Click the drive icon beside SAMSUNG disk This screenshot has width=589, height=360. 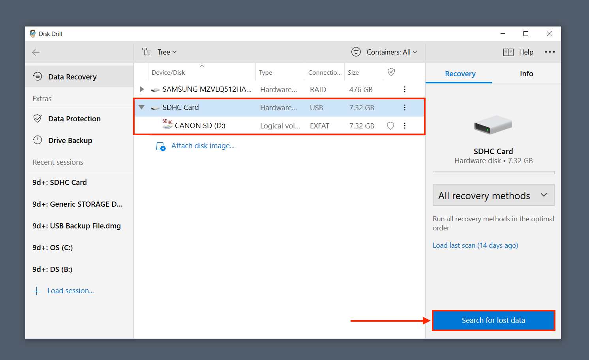click(x=155, y=90)
